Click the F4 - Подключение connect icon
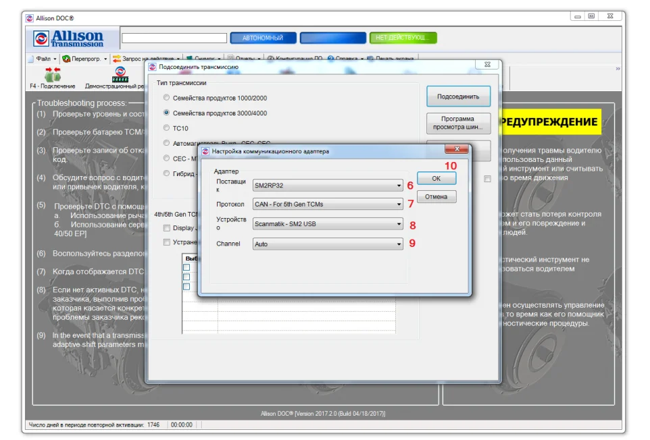Screen dimensions: 650x440 click(53, 74)
